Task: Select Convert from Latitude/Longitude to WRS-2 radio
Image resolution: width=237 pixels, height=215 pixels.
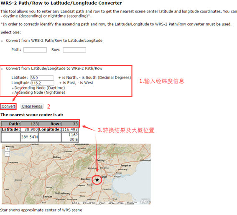Action: click(2, 69)
